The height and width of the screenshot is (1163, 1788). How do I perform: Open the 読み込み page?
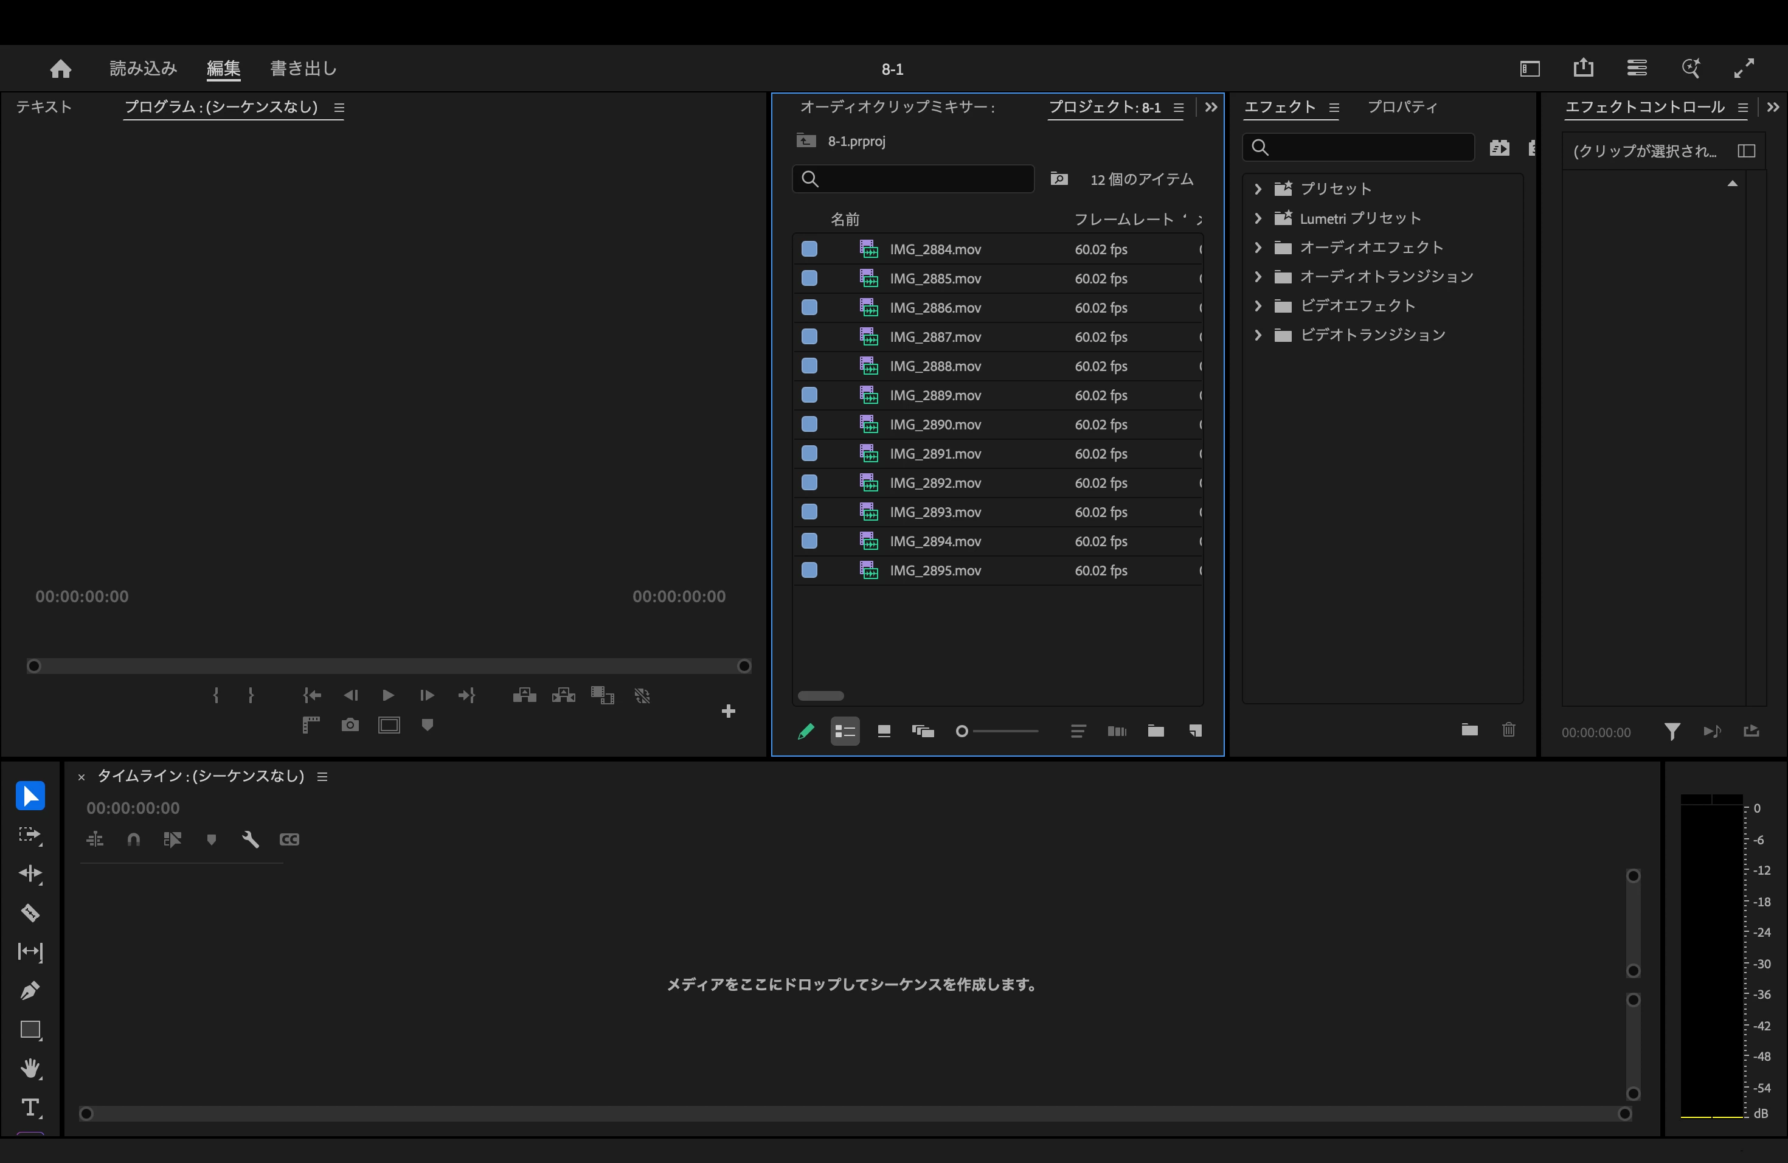(143, 68)
